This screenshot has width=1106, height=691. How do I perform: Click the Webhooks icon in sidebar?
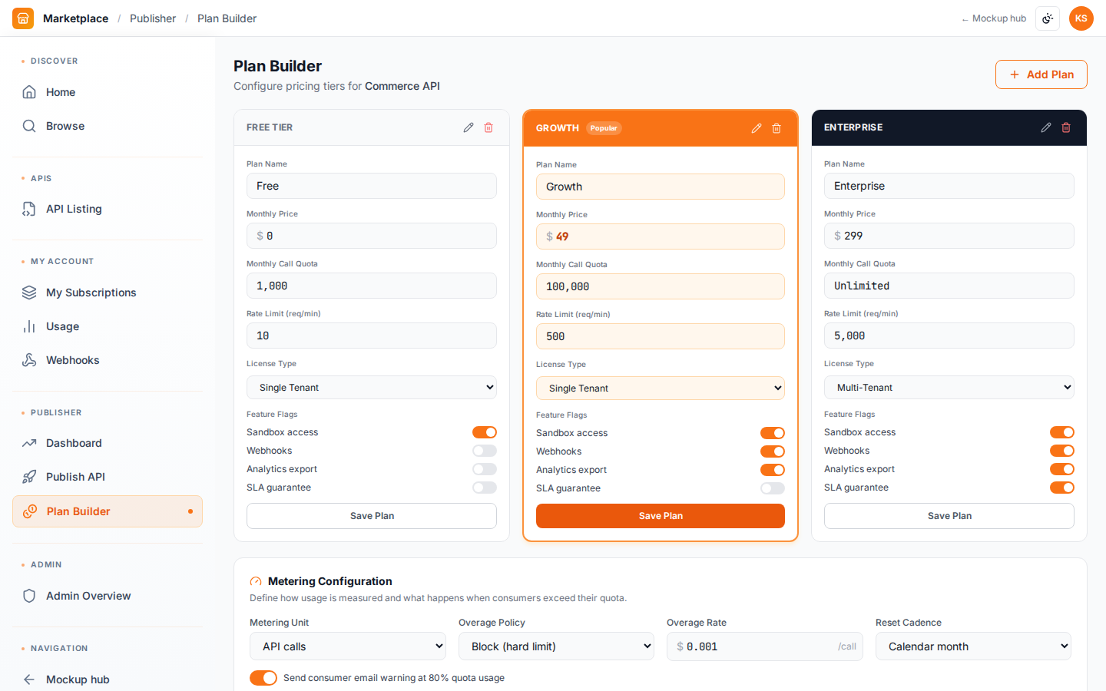[29, 360]
